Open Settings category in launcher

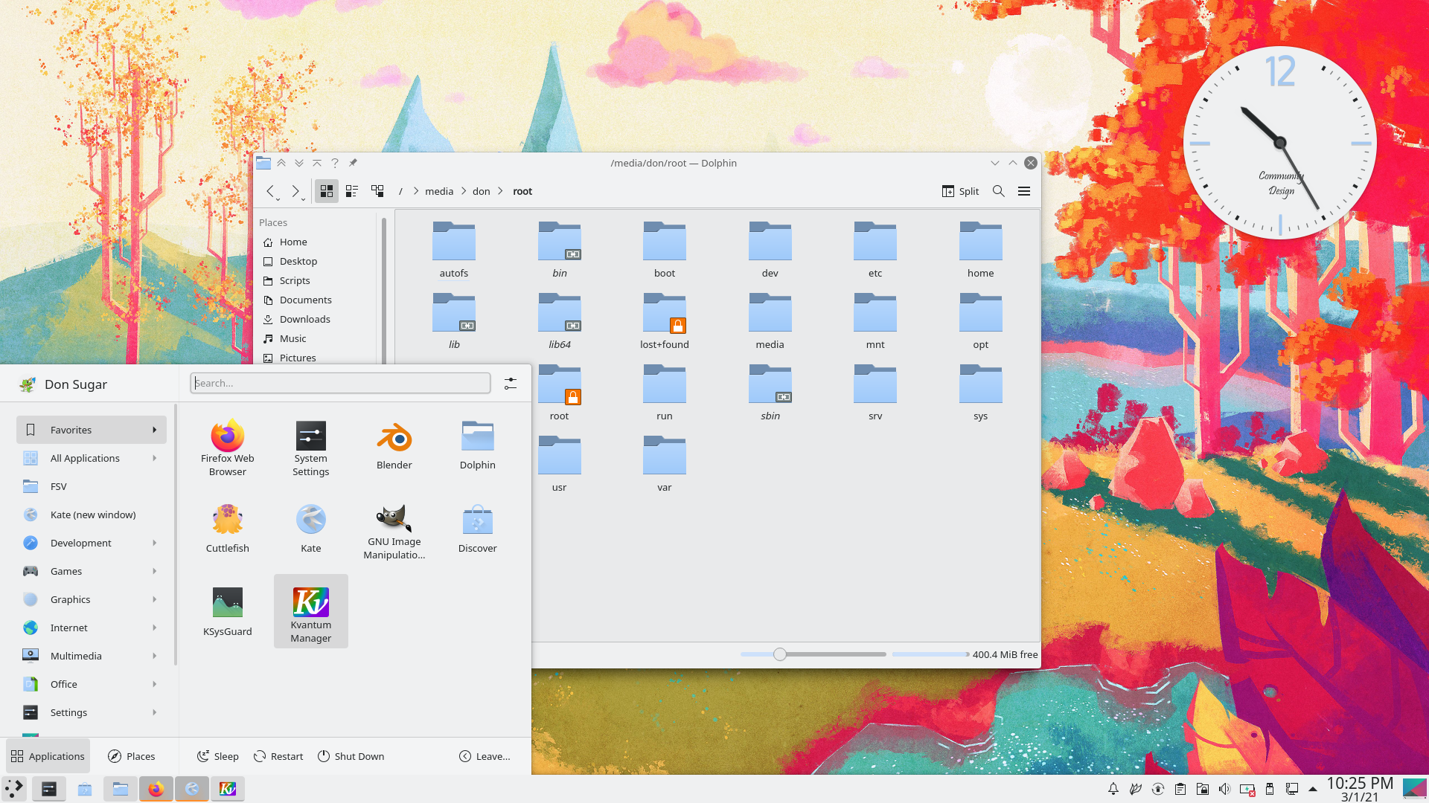coord(92,712)
